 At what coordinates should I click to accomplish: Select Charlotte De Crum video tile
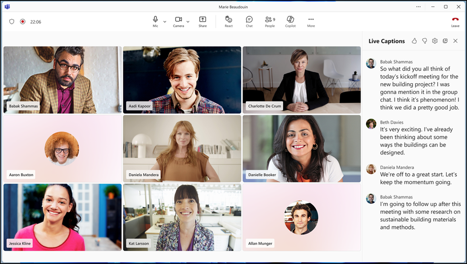point(302,80)
